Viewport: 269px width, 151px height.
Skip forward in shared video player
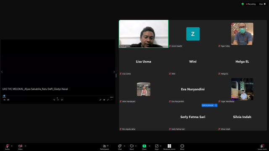pos(62,100)
